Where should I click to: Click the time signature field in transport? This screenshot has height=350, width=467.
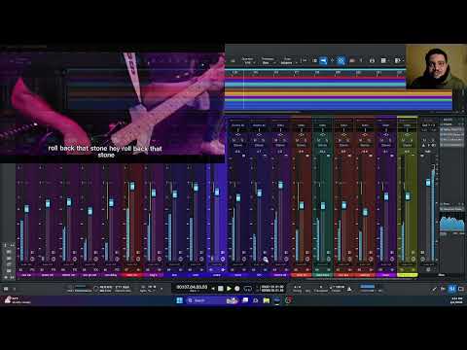coord(297,287)
